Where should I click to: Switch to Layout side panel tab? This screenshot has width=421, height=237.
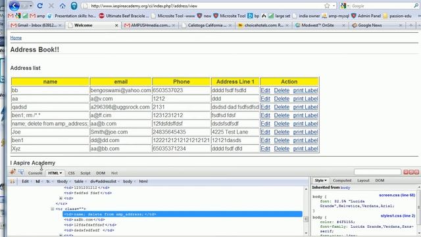pos(363,180)
